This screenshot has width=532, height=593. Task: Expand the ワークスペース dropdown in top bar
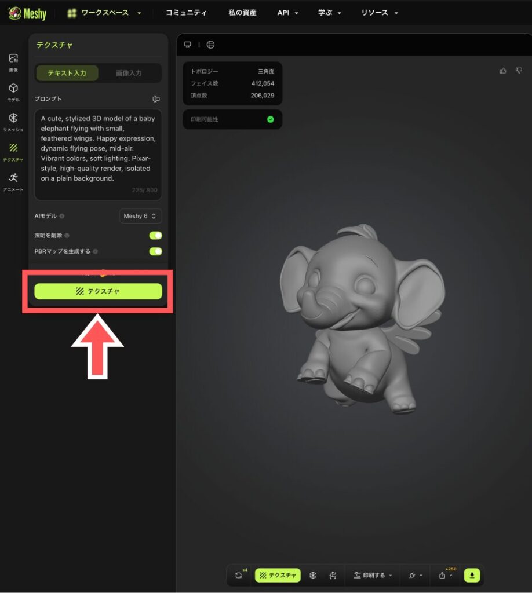[104, 13]
